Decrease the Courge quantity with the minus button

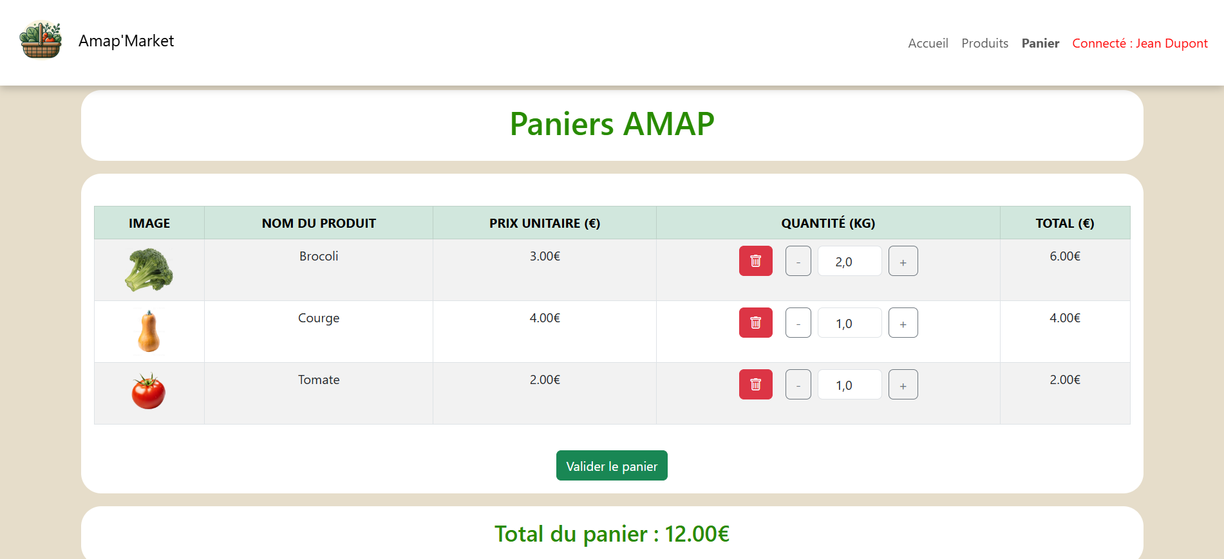coord(798,322)
